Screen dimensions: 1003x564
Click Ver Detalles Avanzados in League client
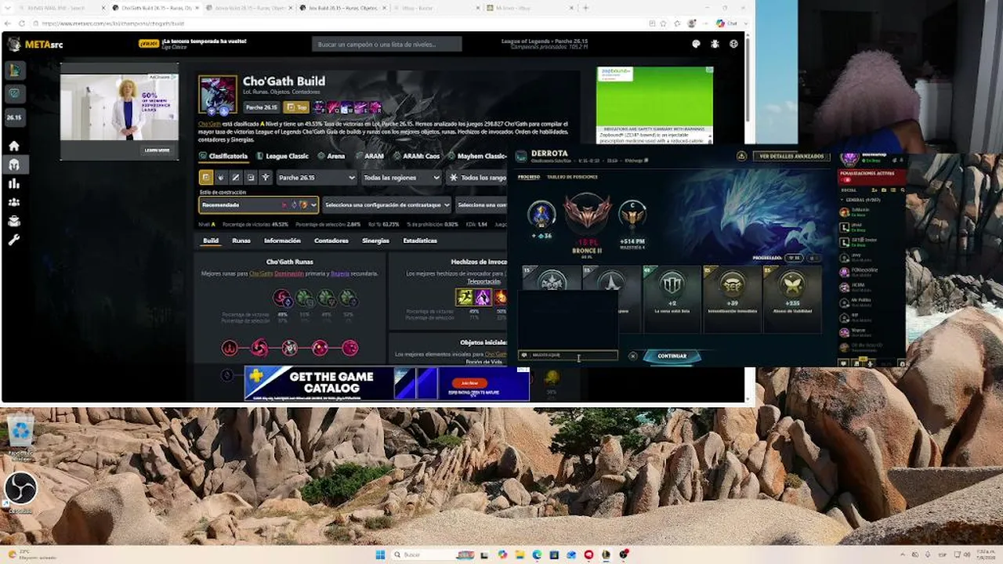pos(791,156)
